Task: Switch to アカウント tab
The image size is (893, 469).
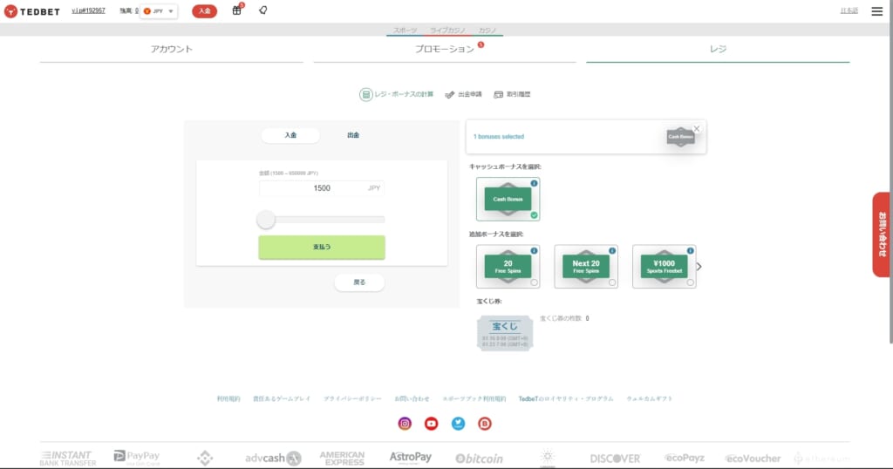Action: [172, 50]
